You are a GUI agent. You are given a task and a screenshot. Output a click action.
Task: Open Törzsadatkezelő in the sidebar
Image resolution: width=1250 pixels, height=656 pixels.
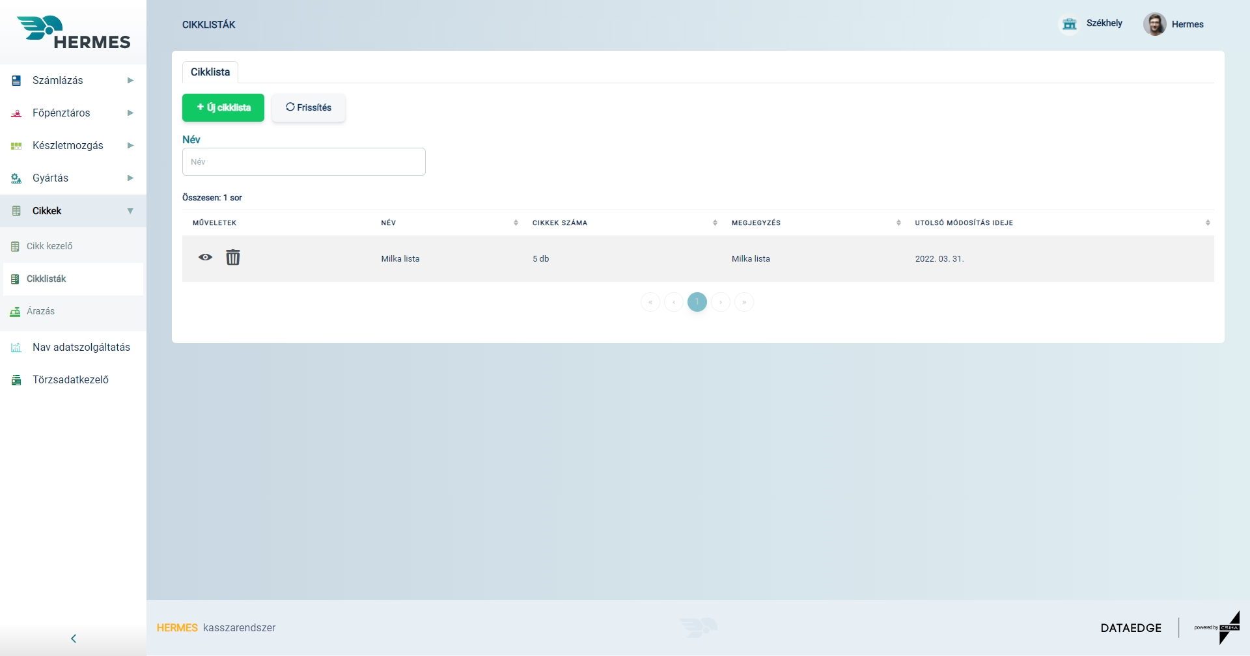coord(70,380)
